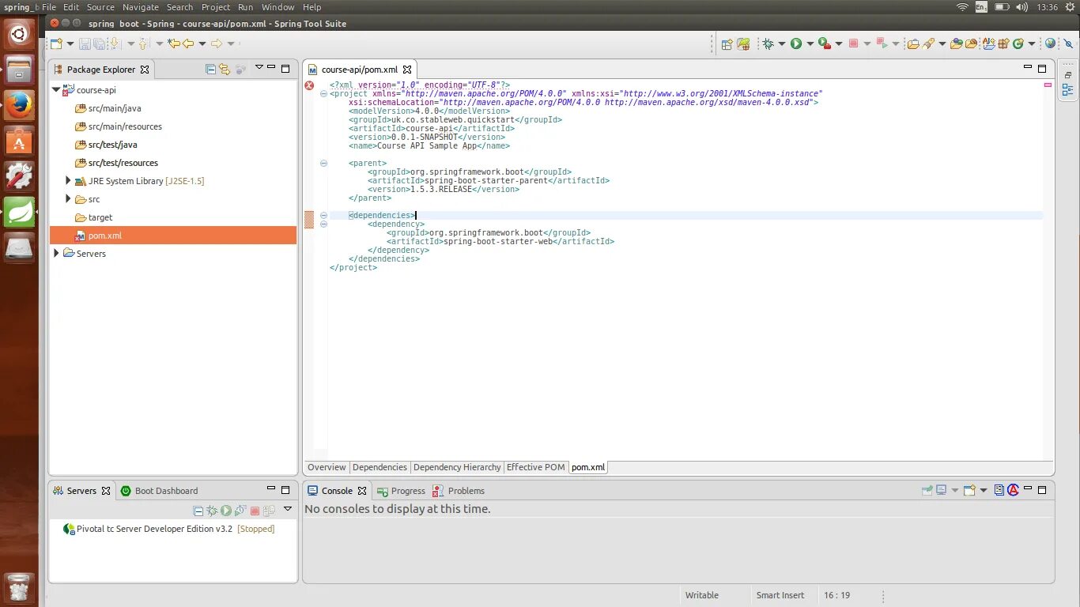Open the Window menu
1080x607 pixels.
pyautogui.click(x=278, y=7)
